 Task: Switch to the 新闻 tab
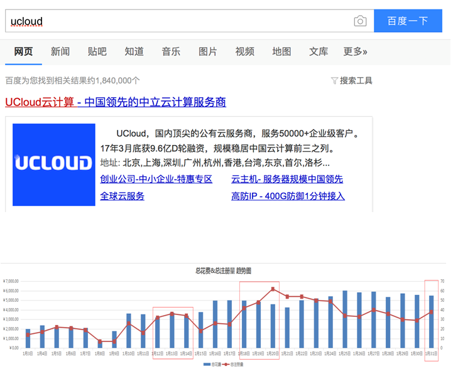tap(60, 51)
